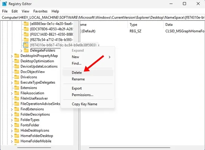Click the New submenu arrow chevron
This screenshot has height=150, width=205.
pyautogui.click(x=110, y=57)
